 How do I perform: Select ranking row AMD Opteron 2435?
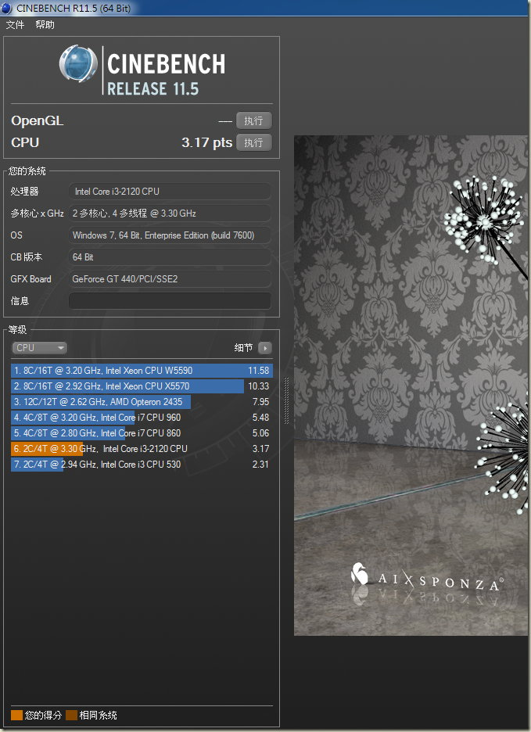[142, 402]
